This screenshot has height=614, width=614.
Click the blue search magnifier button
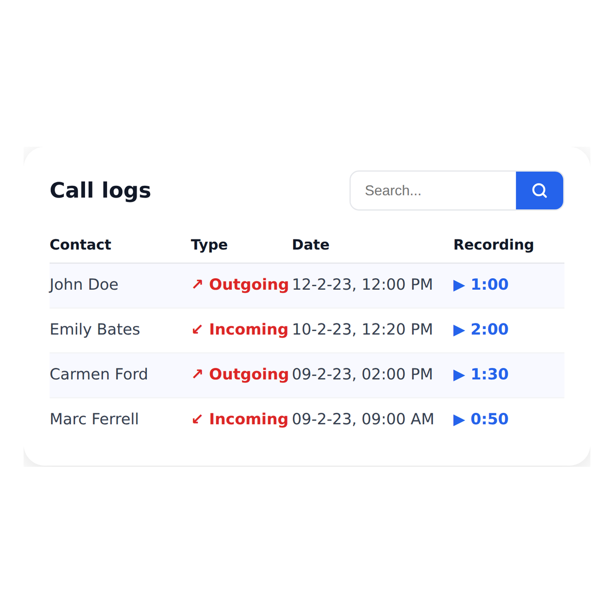tap(539, 190)
